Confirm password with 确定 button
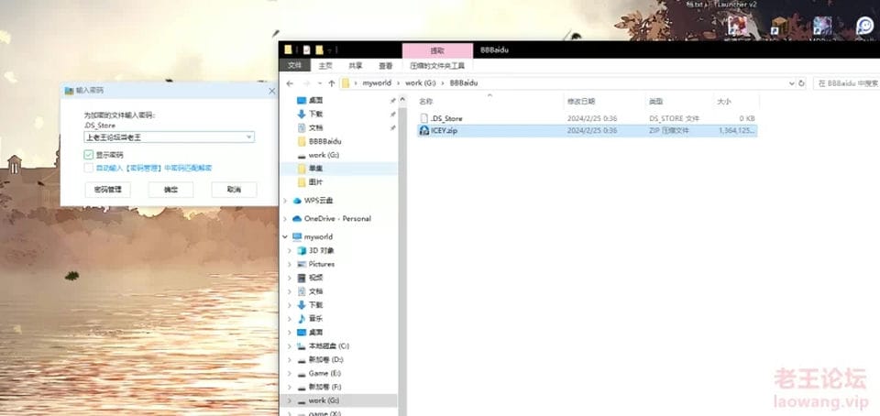 coord(170,190)
